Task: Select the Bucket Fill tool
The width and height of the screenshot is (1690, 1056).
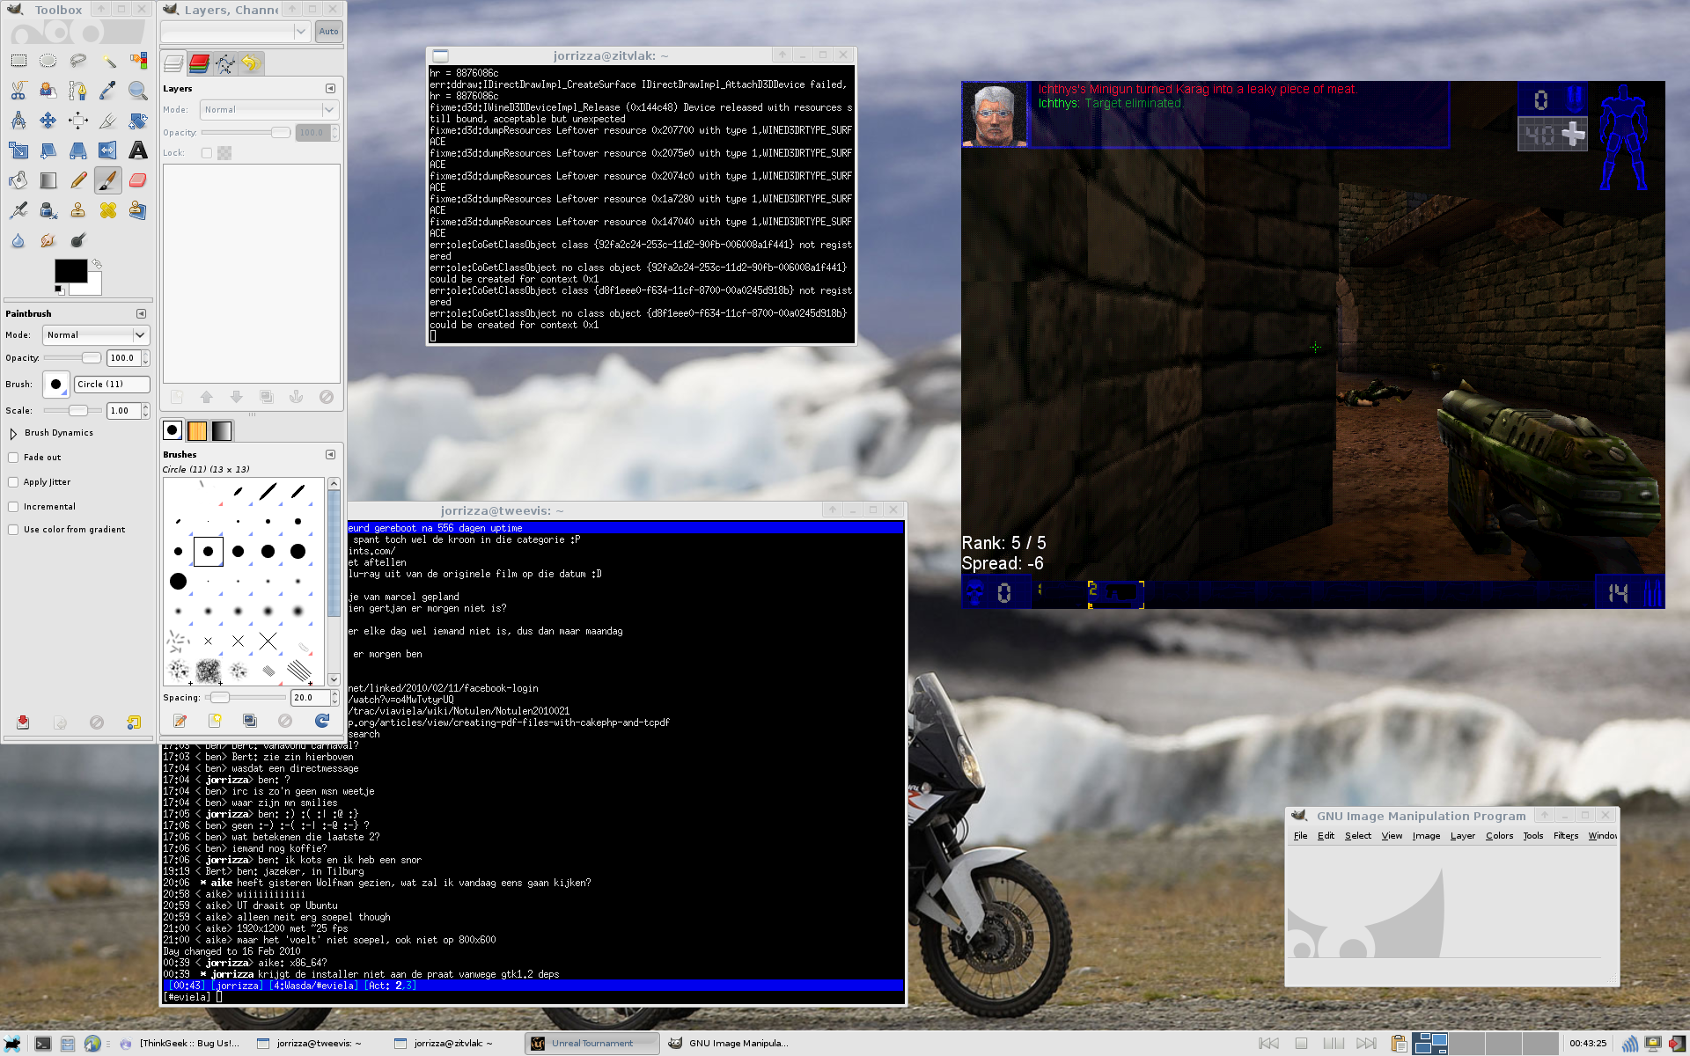Action: 18,180
